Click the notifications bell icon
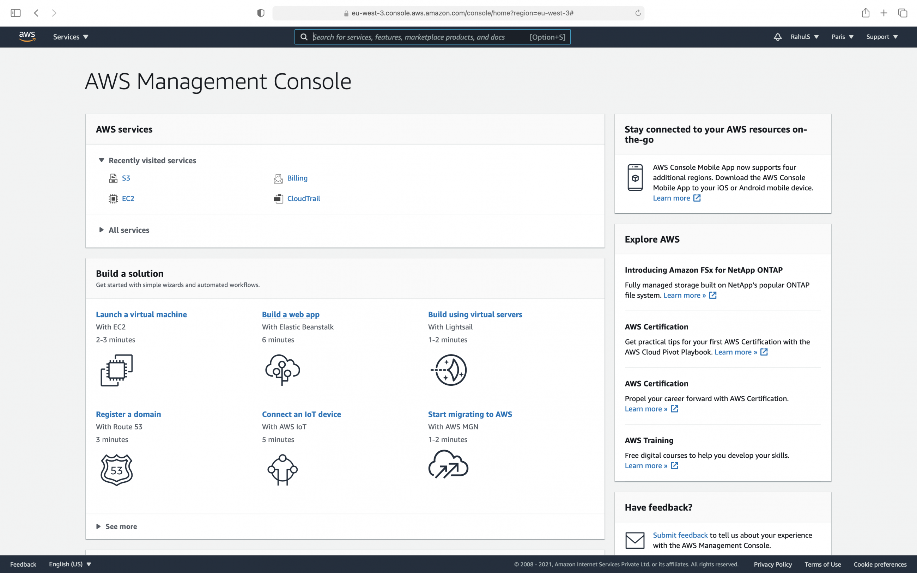The height and width of the screenshot is (573, 917). (x=777, y=36)
